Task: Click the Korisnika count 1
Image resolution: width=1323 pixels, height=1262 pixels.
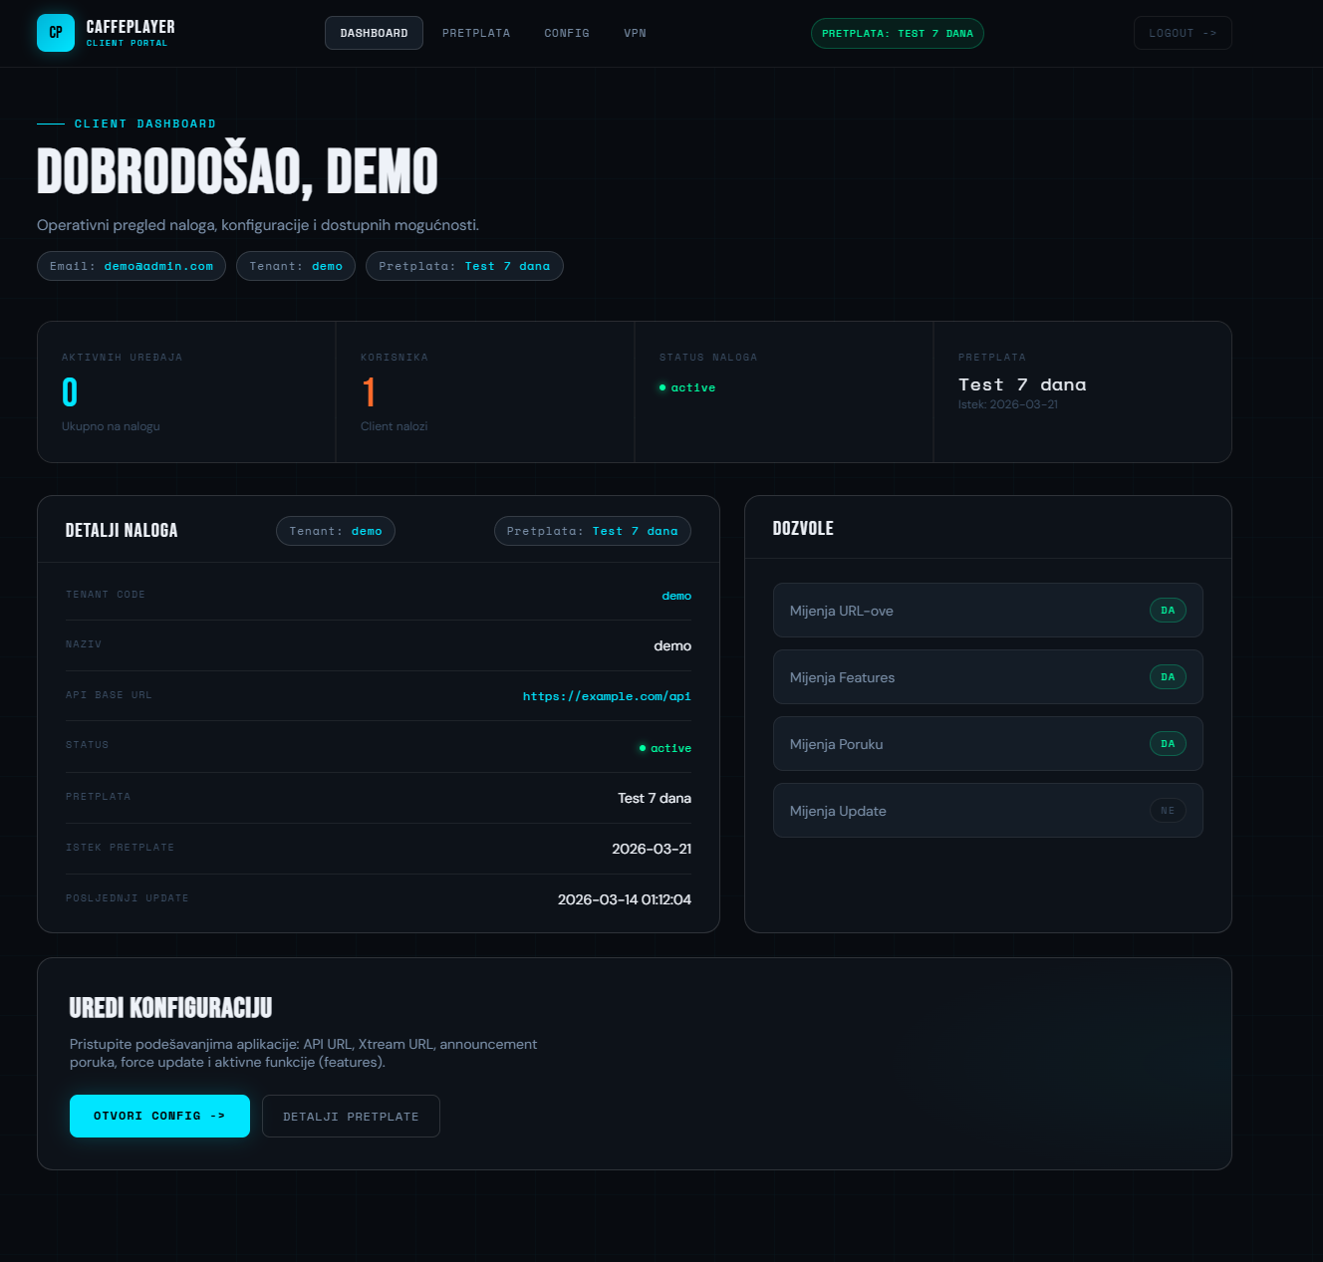Action: 369,392
